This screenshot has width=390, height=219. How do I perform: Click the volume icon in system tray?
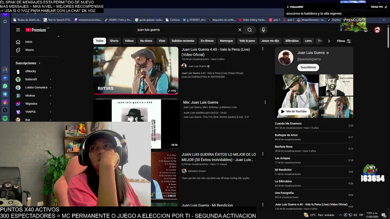click(355, 215)
